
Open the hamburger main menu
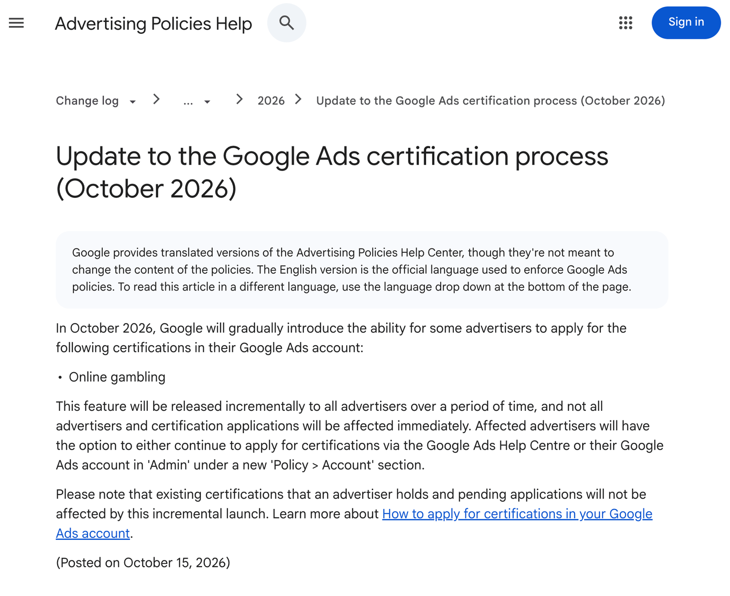coord(16,22)
